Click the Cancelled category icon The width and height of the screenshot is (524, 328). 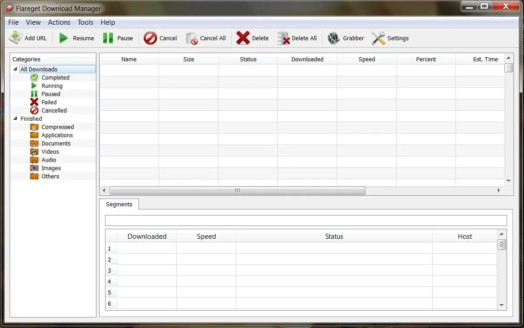34,110
